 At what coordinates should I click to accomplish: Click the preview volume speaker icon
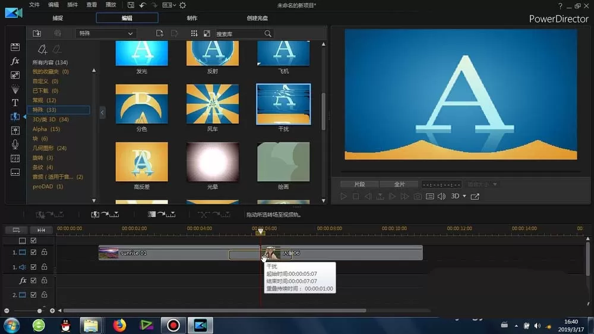point(441,196)
